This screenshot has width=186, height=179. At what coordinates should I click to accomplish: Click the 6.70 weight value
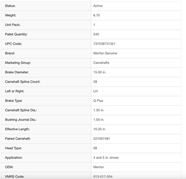[x=96, y=15]
